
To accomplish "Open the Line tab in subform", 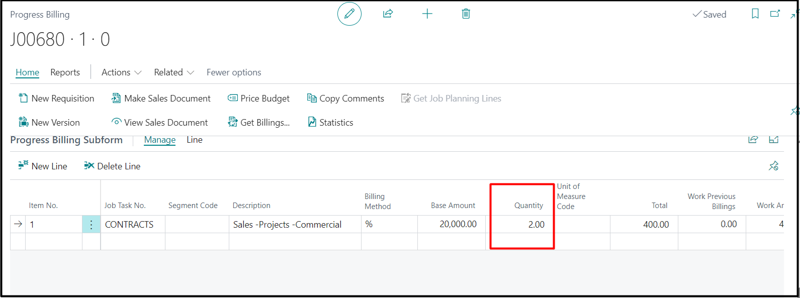I will click(194, 140).
